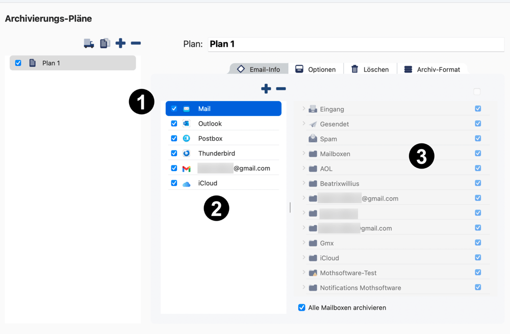Expand the Eingang mailbox folder
Image resolution: width=510 pixels, height=334 pixels.
(304, 109)
